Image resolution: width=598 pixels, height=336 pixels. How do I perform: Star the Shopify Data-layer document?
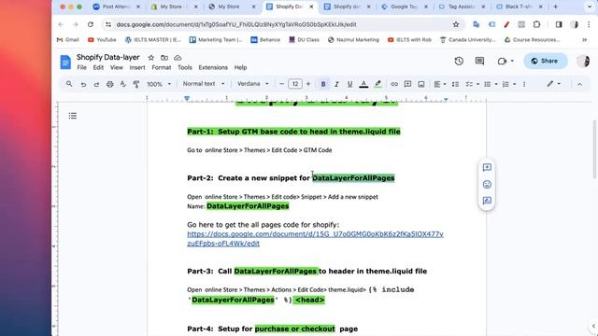(151, 58)
